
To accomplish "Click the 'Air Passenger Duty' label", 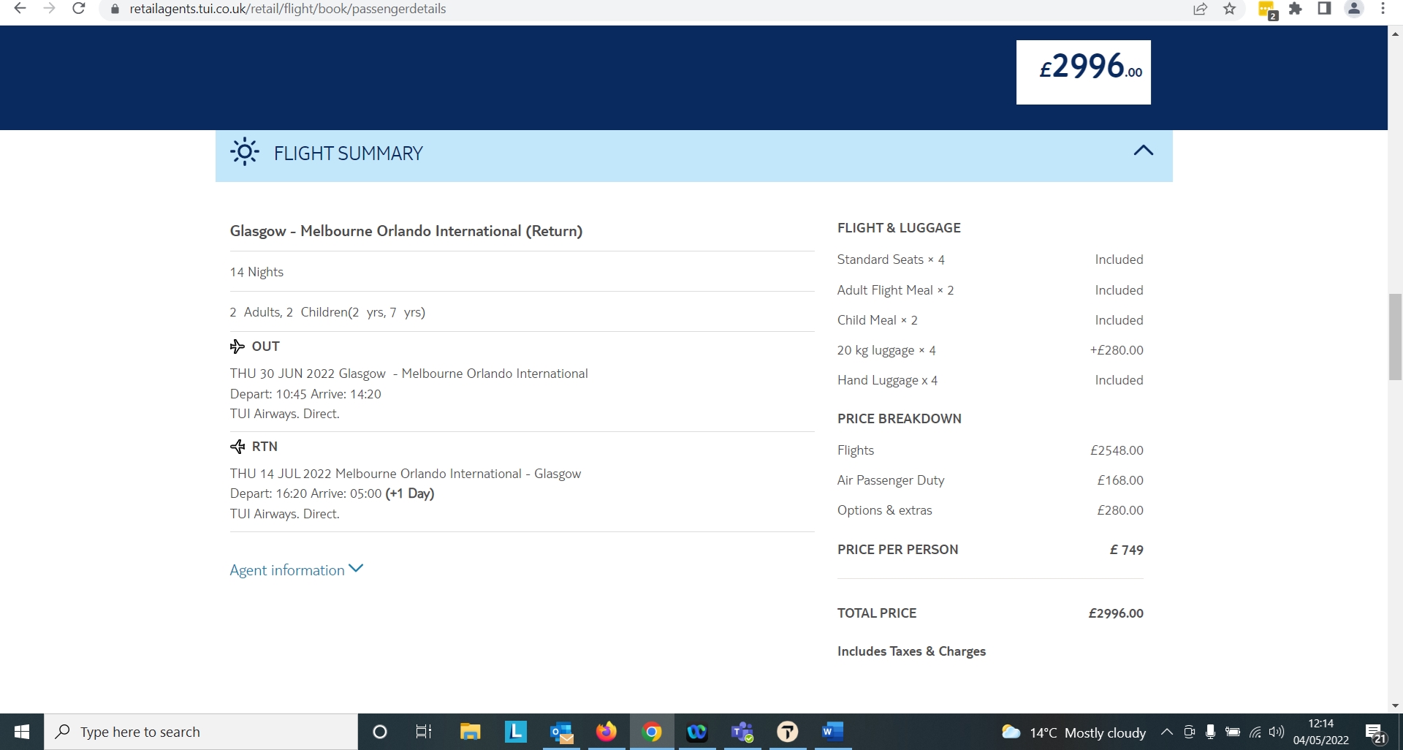I will 891,480.
